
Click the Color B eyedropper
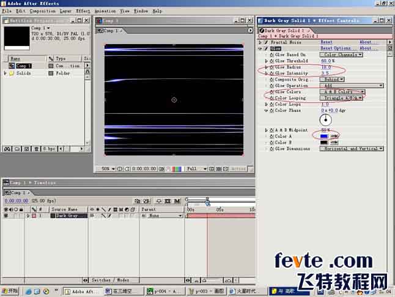click(334, 142)
